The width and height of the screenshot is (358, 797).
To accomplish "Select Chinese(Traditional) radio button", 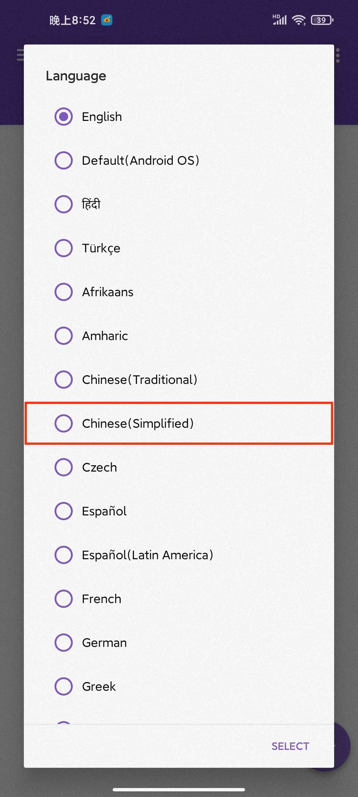I will tap(63, 380).
